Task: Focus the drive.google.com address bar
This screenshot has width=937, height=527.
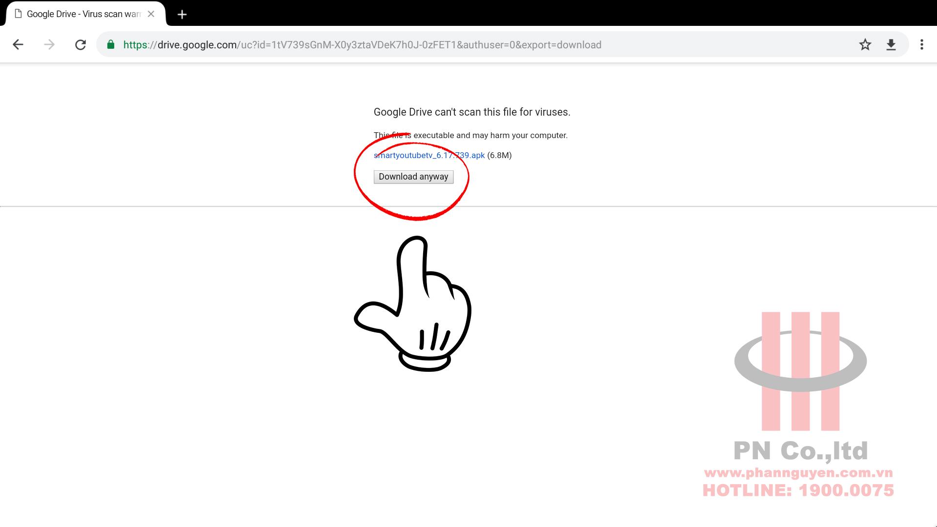Action: click(361, 45)
